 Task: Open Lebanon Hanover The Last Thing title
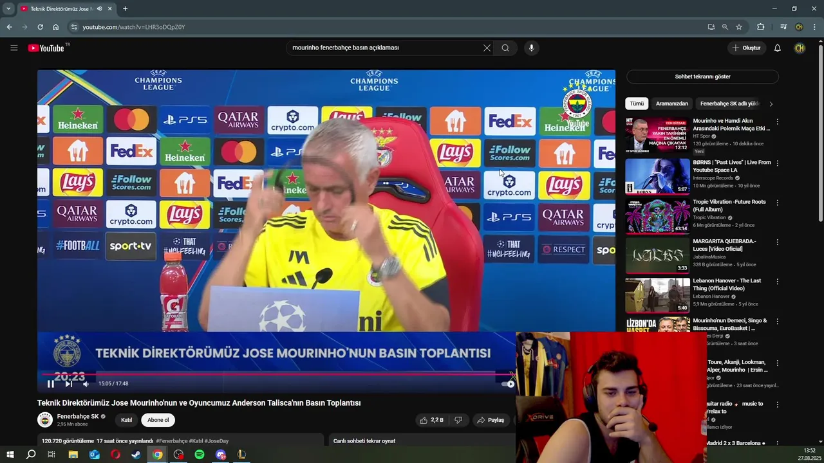(727, 284)
